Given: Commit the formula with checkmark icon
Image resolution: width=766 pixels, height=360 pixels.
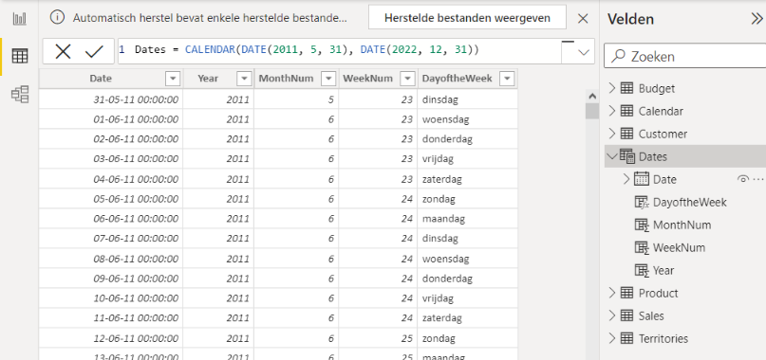Looking at the screenshot, I should (x=94, y=52).
